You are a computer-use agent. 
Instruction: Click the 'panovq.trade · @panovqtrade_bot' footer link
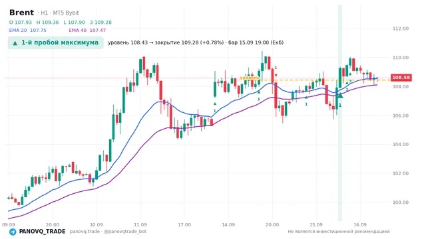(x=108, y=232)
